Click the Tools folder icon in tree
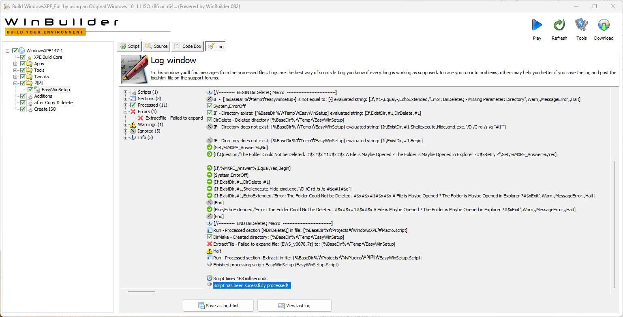The width and height of the screenshot is (623, 317). 29,70
